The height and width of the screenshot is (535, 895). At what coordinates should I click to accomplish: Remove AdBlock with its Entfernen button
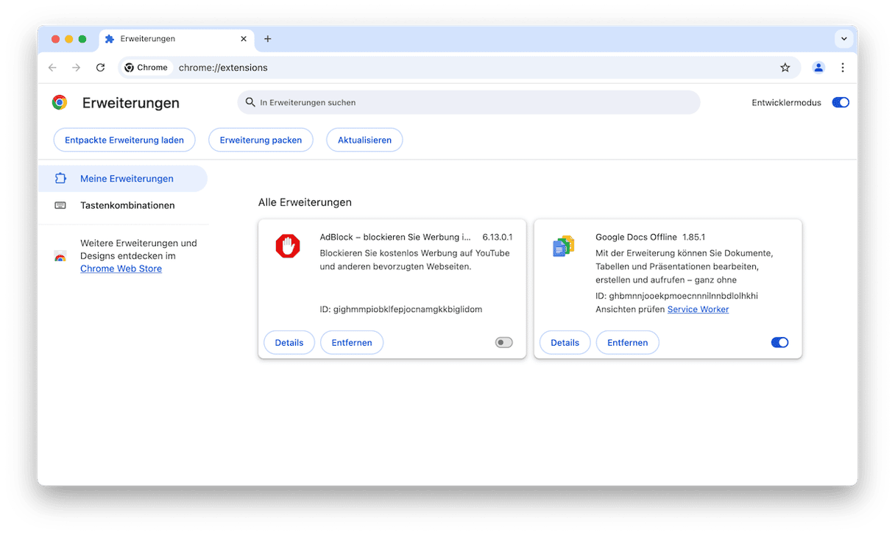352,342
